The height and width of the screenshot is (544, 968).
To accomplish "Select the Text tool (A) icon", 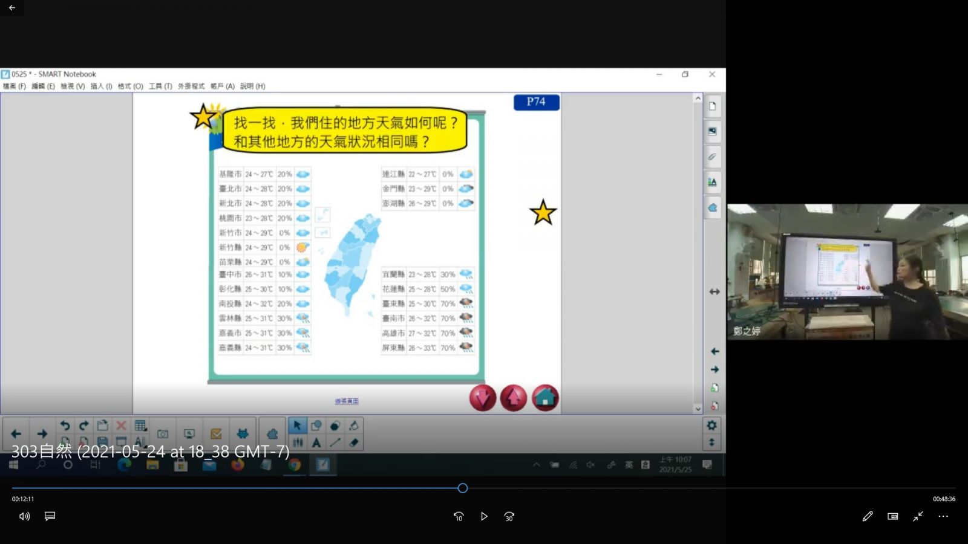I will click(x=316, y=442).
